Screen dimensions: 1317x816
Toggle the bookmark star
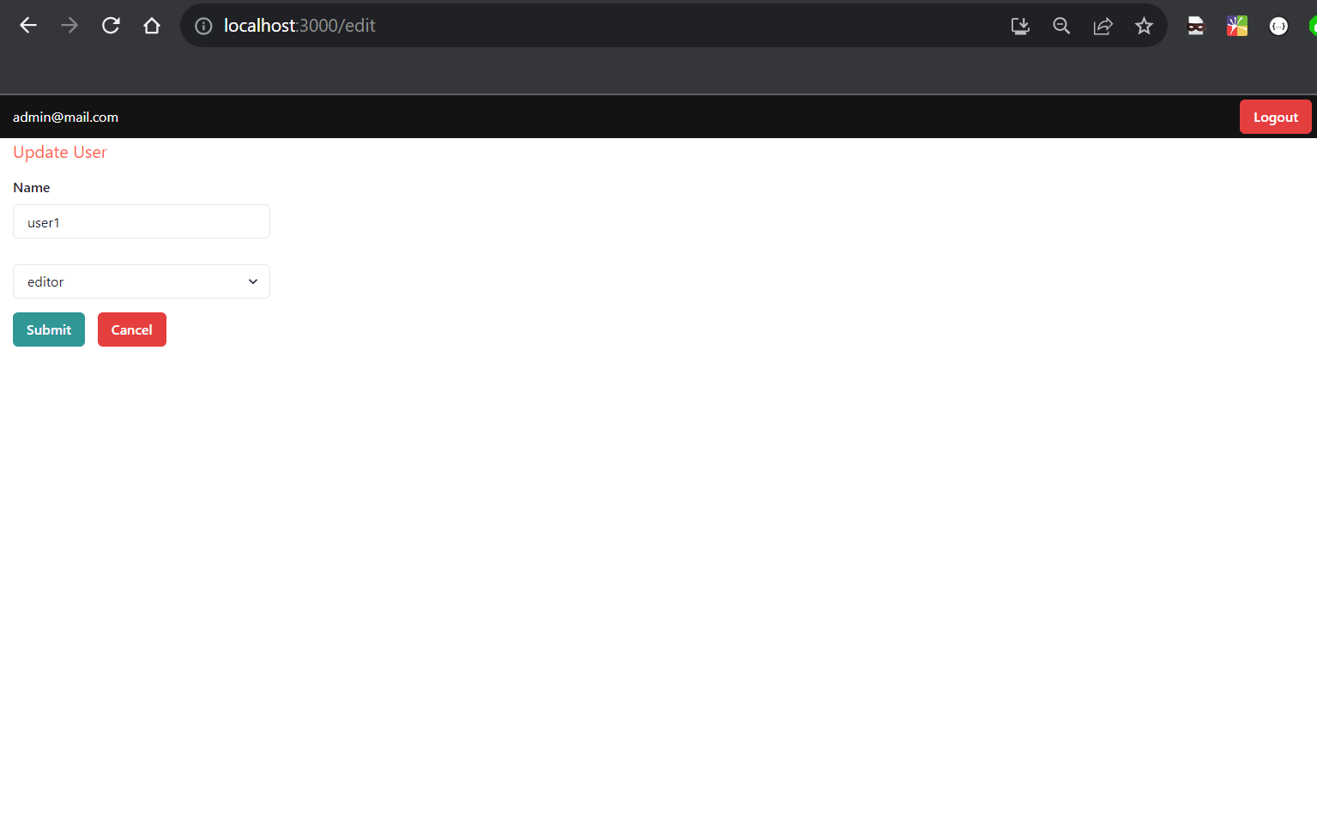click(x=1144, y=26)
